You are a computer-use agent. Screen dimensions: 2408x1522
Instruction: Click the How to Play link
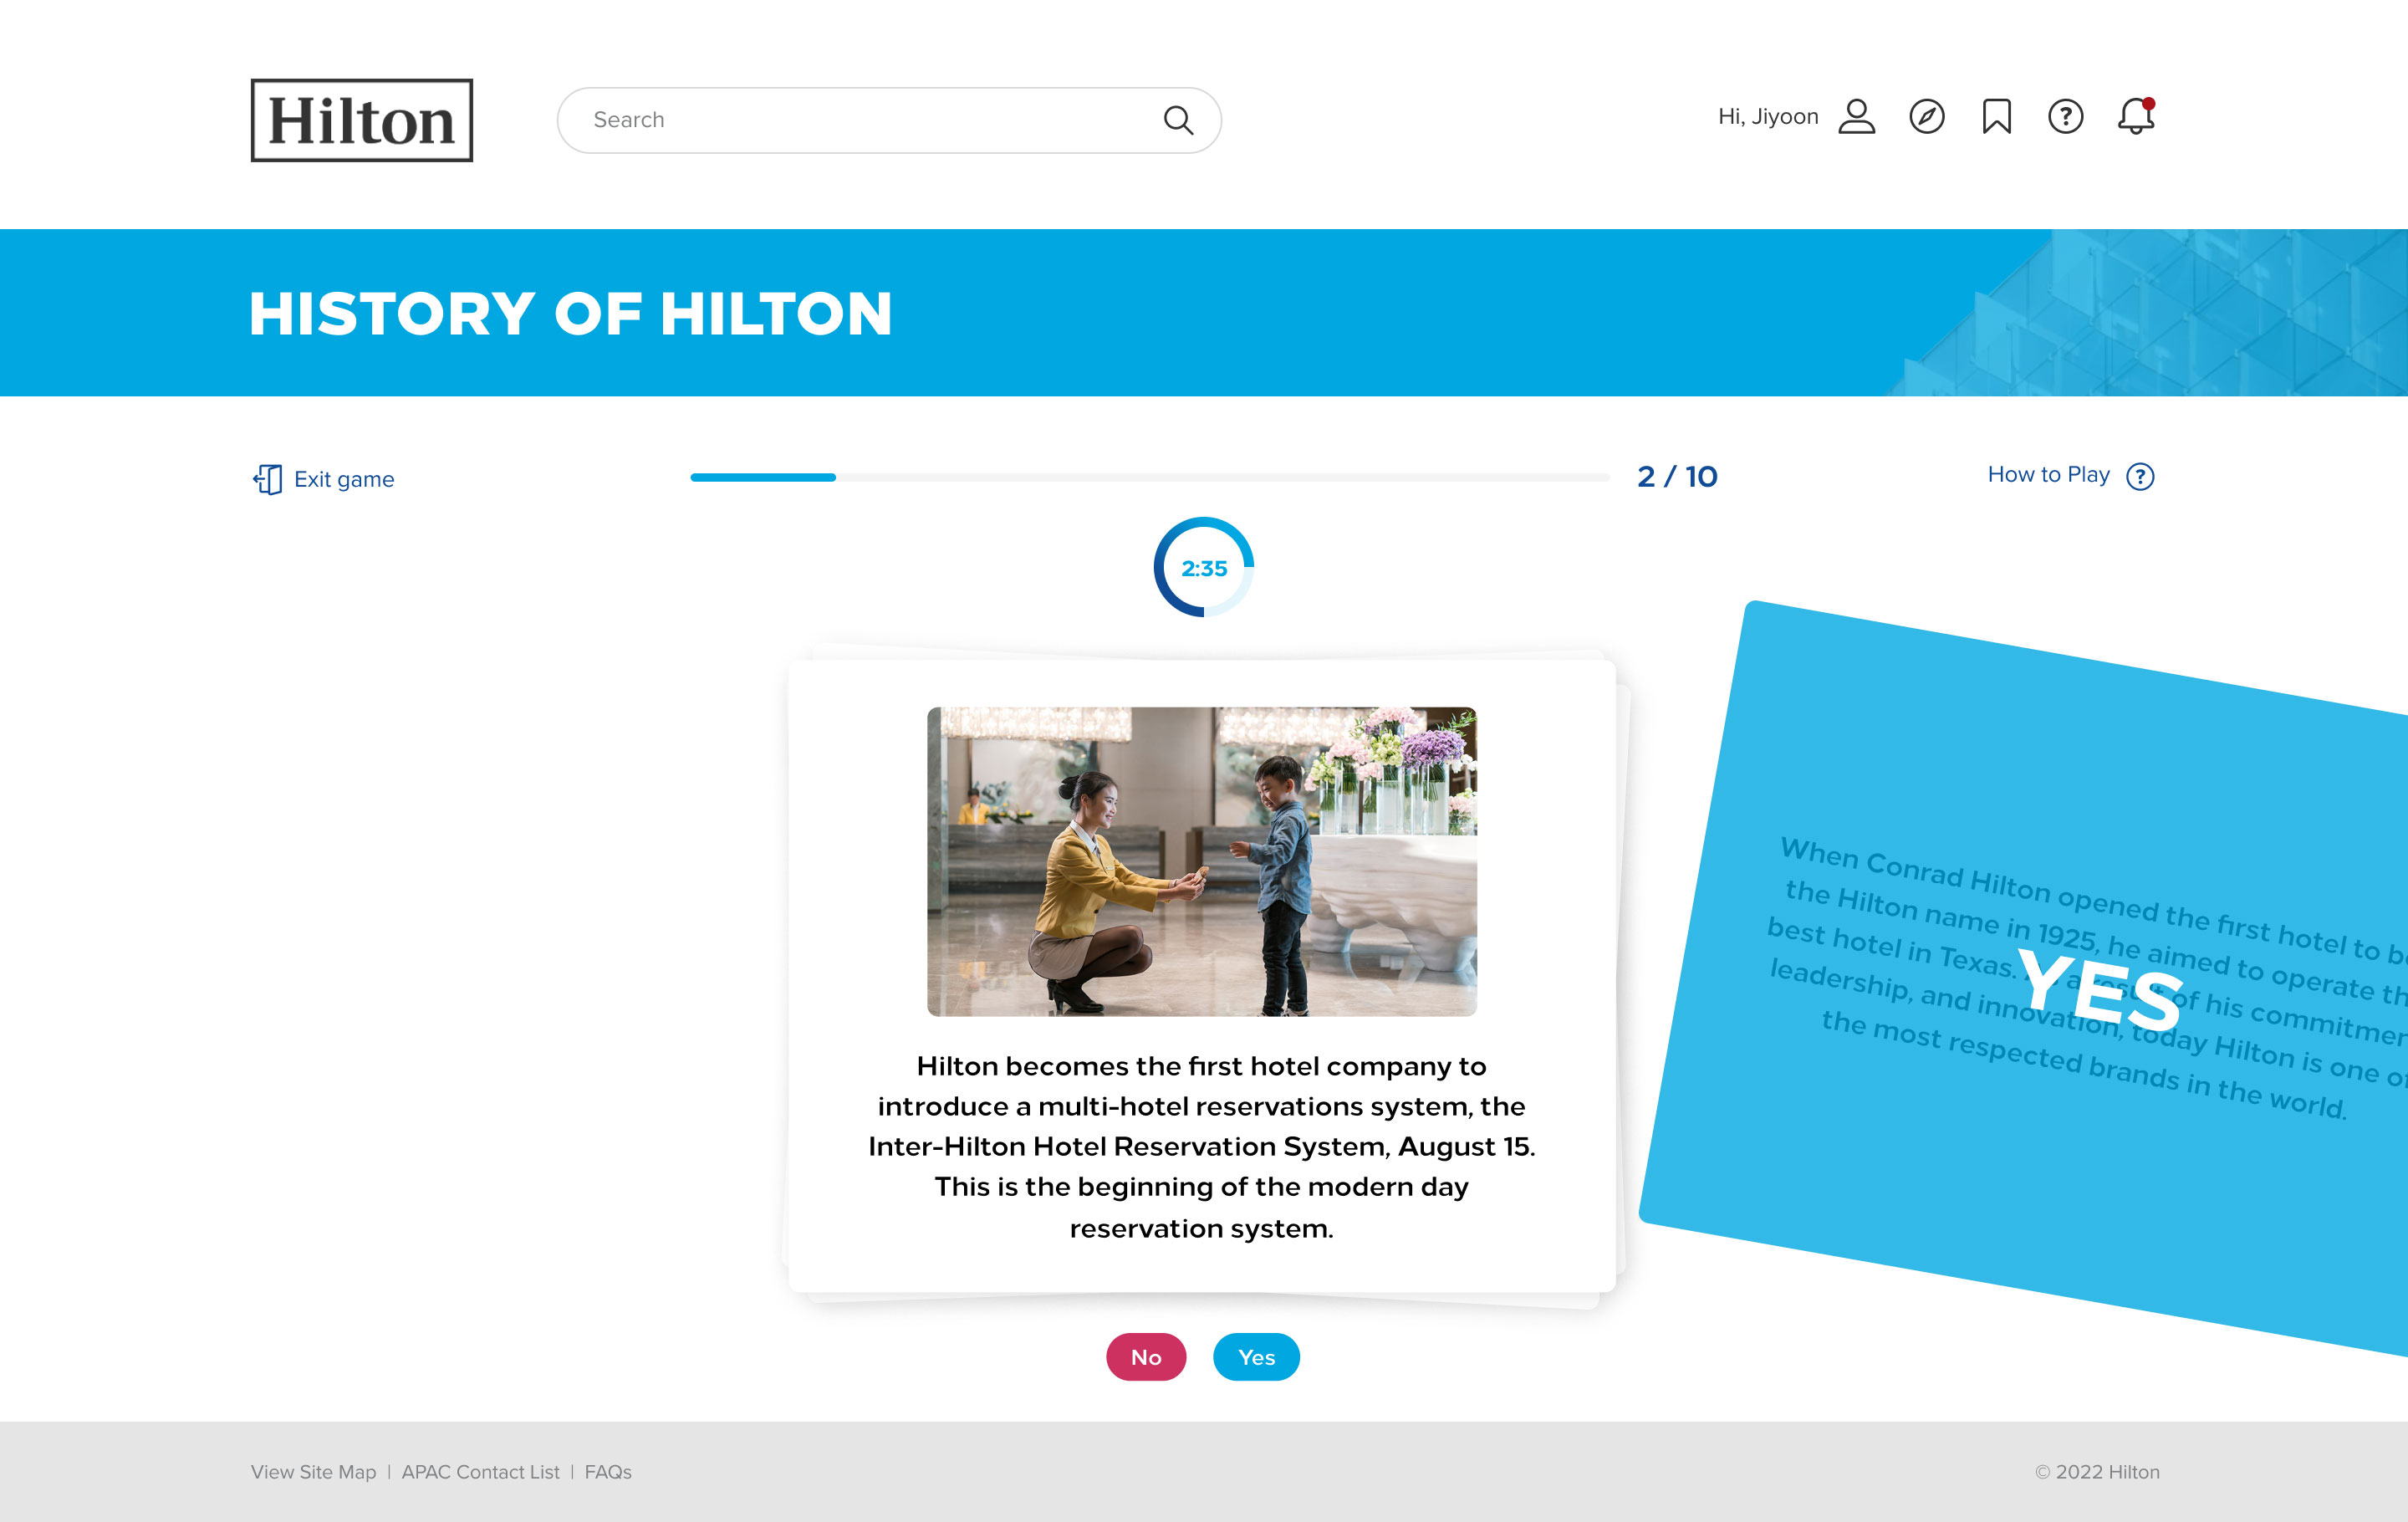(x=2048, y=475)
